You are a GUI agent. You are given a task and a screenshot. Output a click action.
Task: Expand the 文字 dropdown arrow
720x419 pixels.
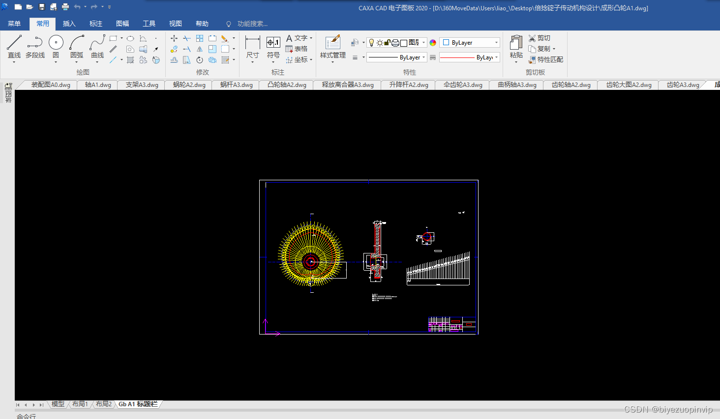tap(311, 38)
